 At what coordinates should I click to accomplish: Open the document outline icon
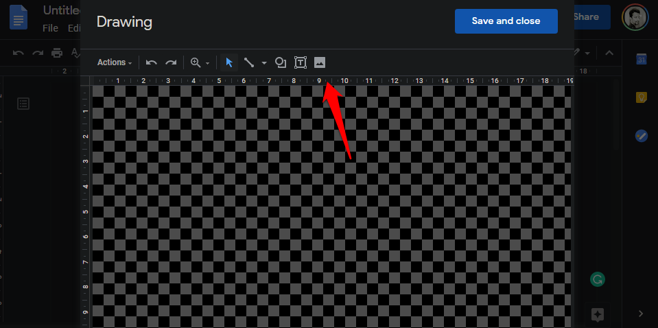(23, 104)
